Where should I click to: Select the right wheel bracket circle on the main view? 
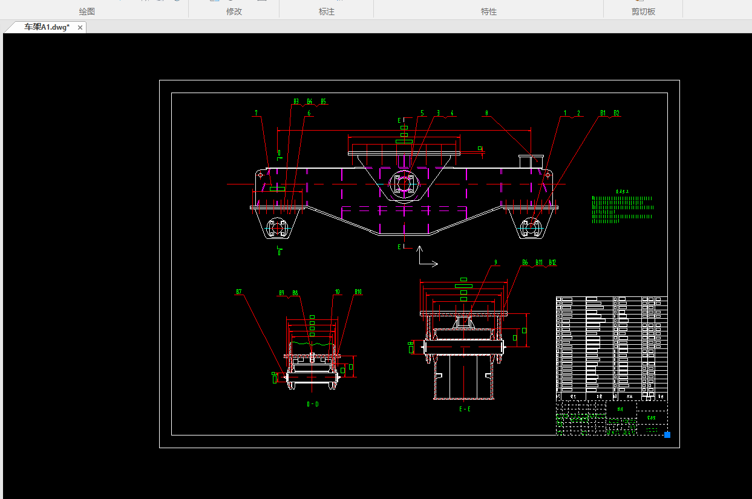coord(531,228)
